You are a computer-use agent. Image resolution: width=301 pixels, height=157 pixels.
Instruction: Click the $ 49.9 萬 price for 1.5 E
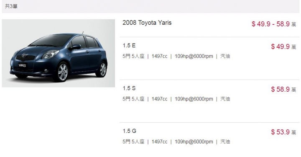tap(283, 46)
